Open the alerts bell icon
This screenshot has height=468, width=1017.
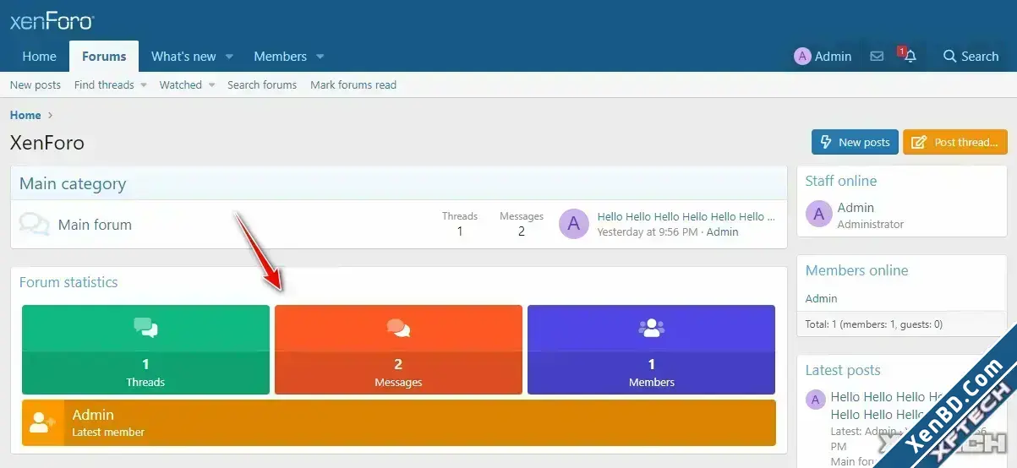(x=910, y=57)
